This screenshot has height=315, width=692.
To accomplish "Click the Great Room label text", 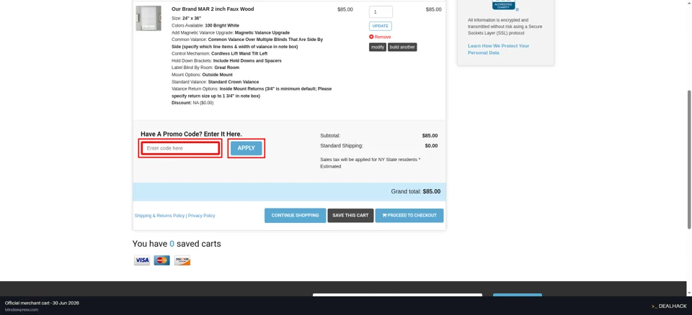I will (227, 68).
